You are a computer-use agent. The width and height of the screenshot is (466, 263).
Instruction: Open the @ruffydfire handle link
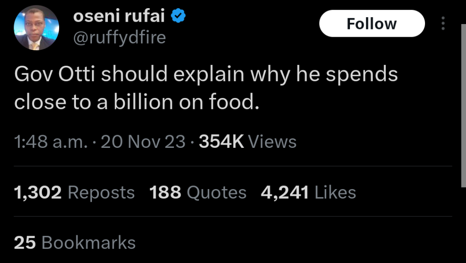coord(120,38)
